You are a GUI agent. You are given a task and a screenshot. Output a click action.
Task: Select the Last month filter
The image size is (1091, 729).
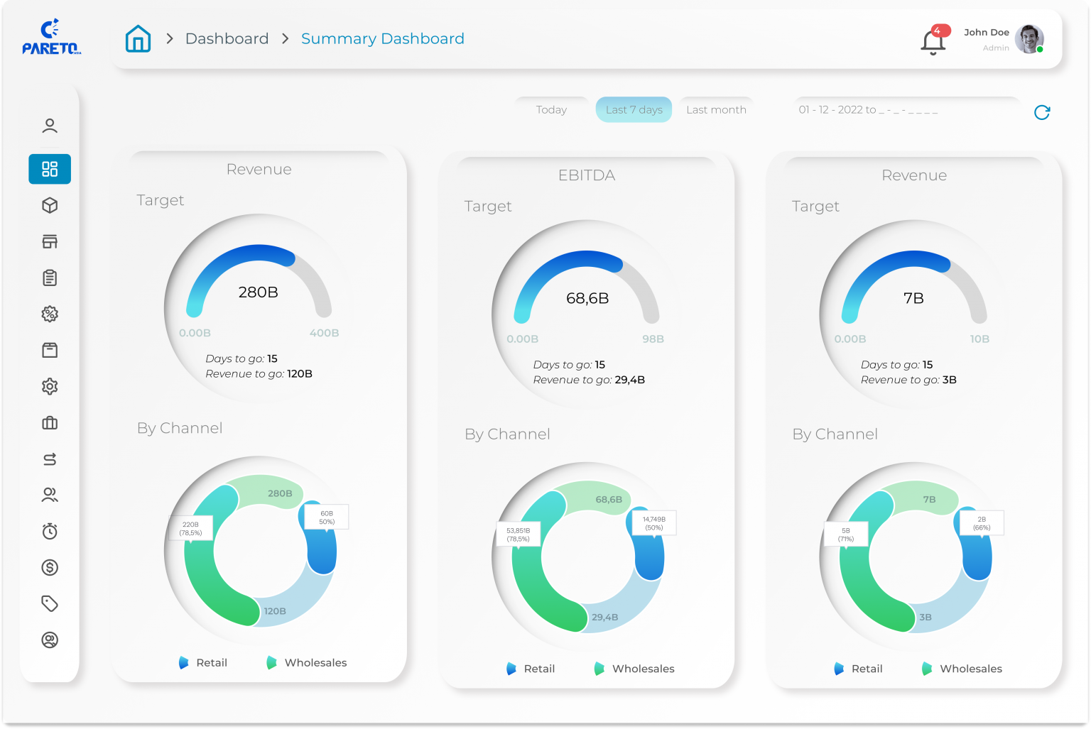(716, 109)
